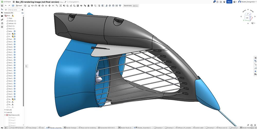Viewport: 257px width, 129px height.
Task: Click the Botto... instance blue version icon
Action: pos(14,31)
